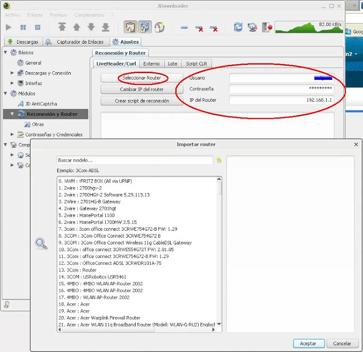
Task: Select the Ajustes tab
Action: pos(126,42)
